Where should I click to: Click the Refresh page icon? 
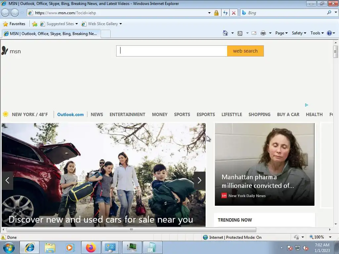(x=225, y=13)
